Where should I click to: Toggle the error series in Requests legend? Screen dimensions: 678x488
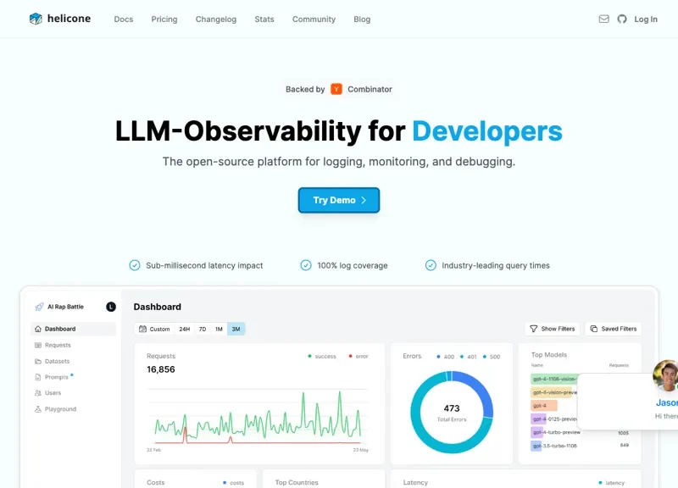click(x=358, y=356)
